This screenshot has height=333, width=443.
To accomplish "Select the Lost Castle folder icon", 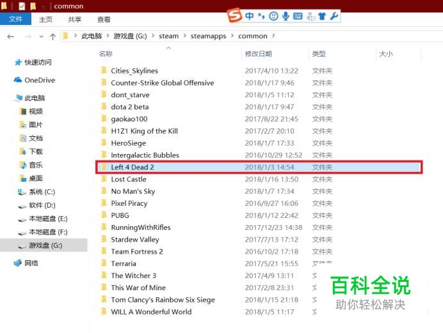I will [x=104, y=179].
